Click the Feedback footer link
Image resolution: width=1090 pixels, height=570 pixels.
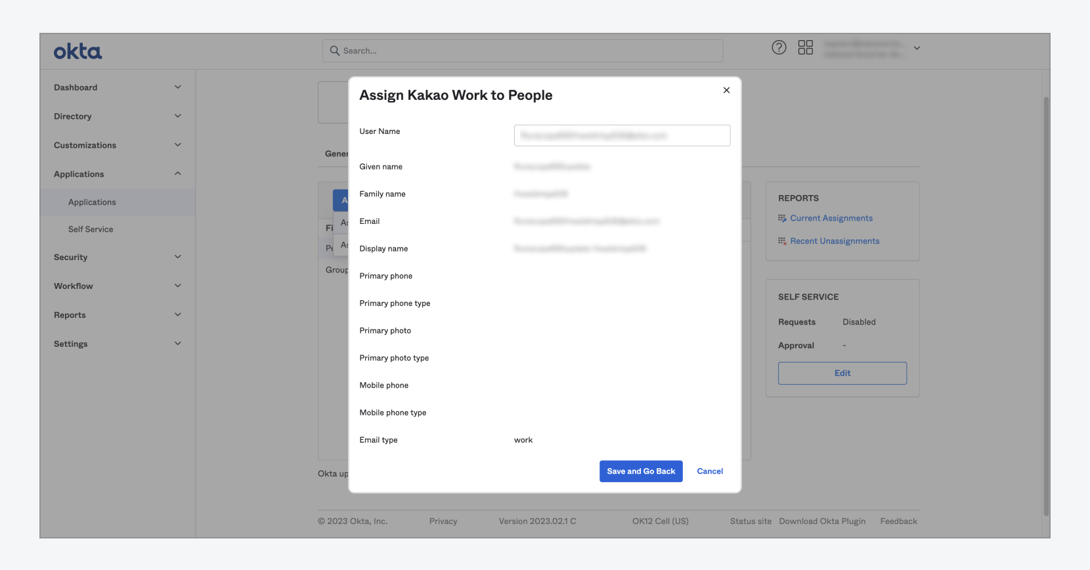coord(899,521)
